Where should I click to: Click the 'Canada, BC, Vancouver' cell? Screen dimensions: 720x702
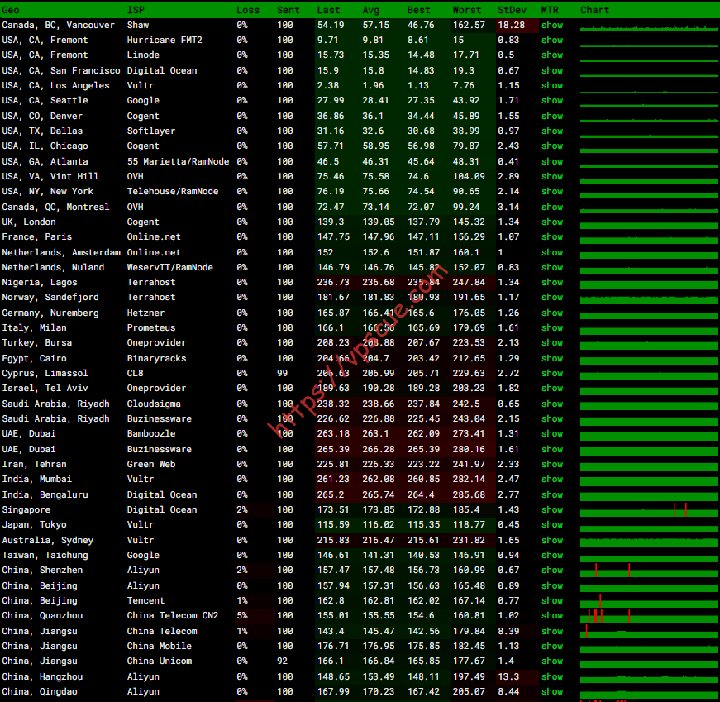[59, 26]
